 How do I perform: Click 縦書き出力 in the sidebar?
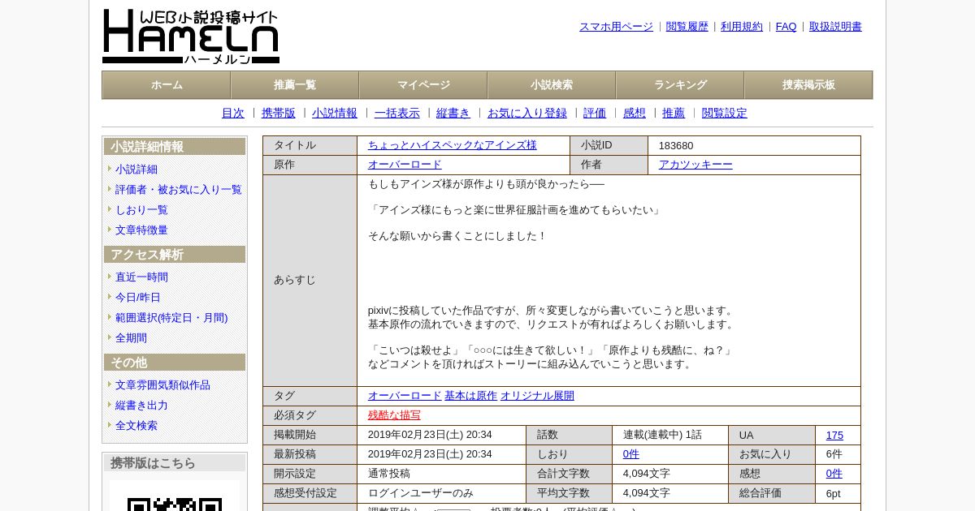(x=141, y=406)
